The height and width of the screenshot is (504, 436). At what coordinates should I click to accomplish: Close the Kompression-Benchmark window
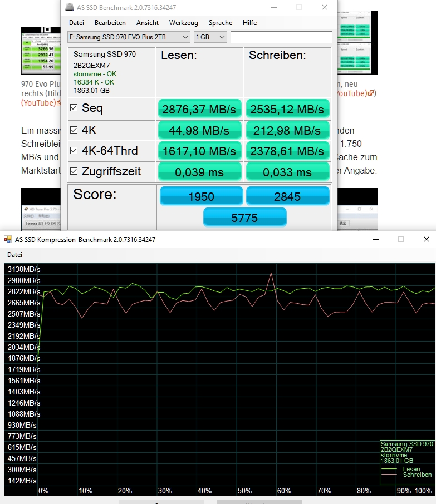pos(427,239)
